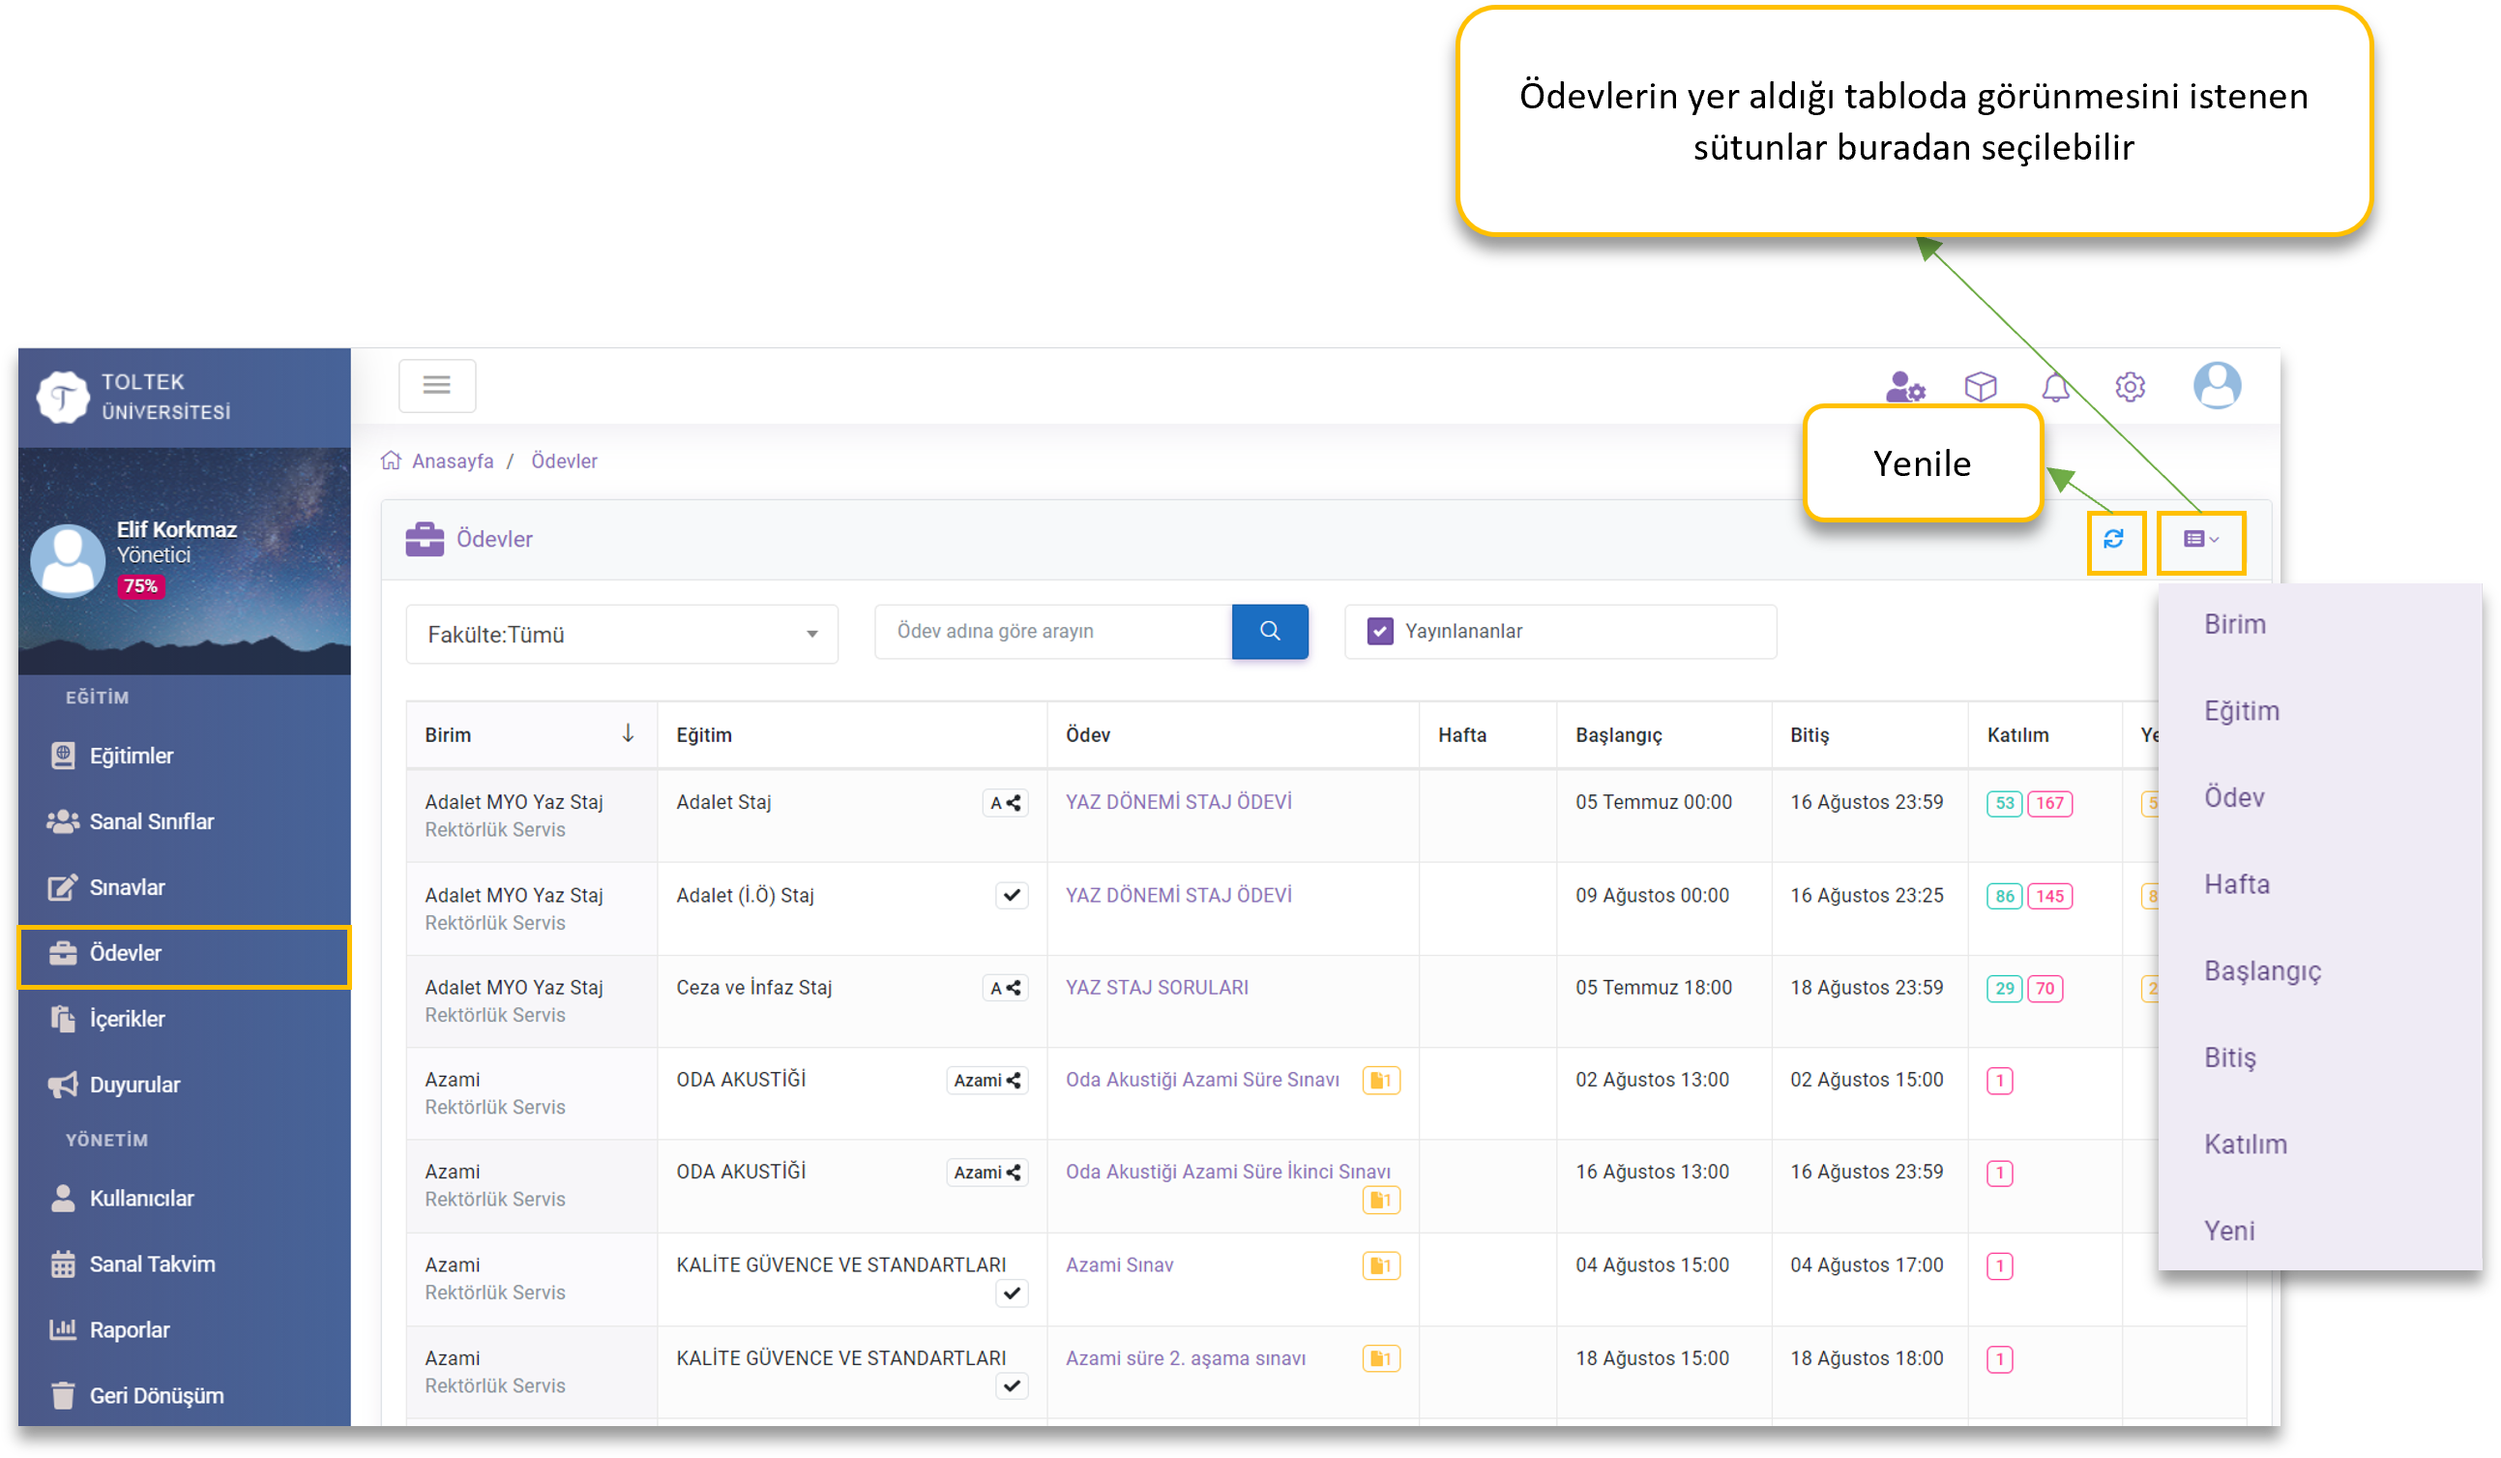Viewport: 2501px width, 1458px height.
Task: Click the notification bell icon
Action: tap(2054, 387)
